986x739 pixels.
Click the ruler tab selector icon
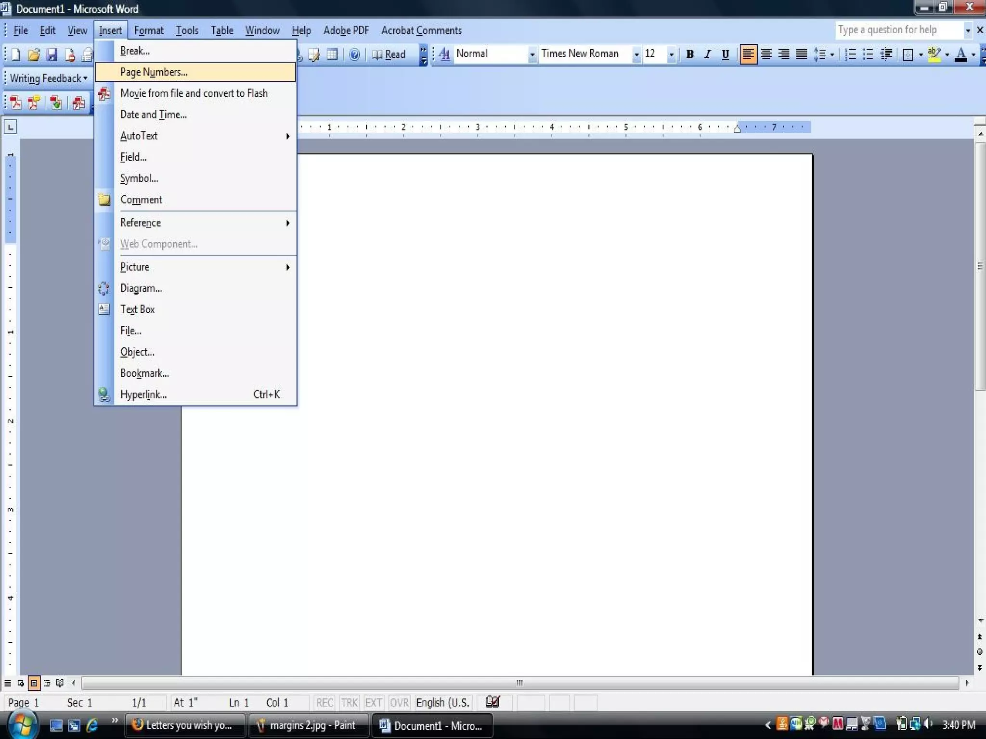(10, 127)
